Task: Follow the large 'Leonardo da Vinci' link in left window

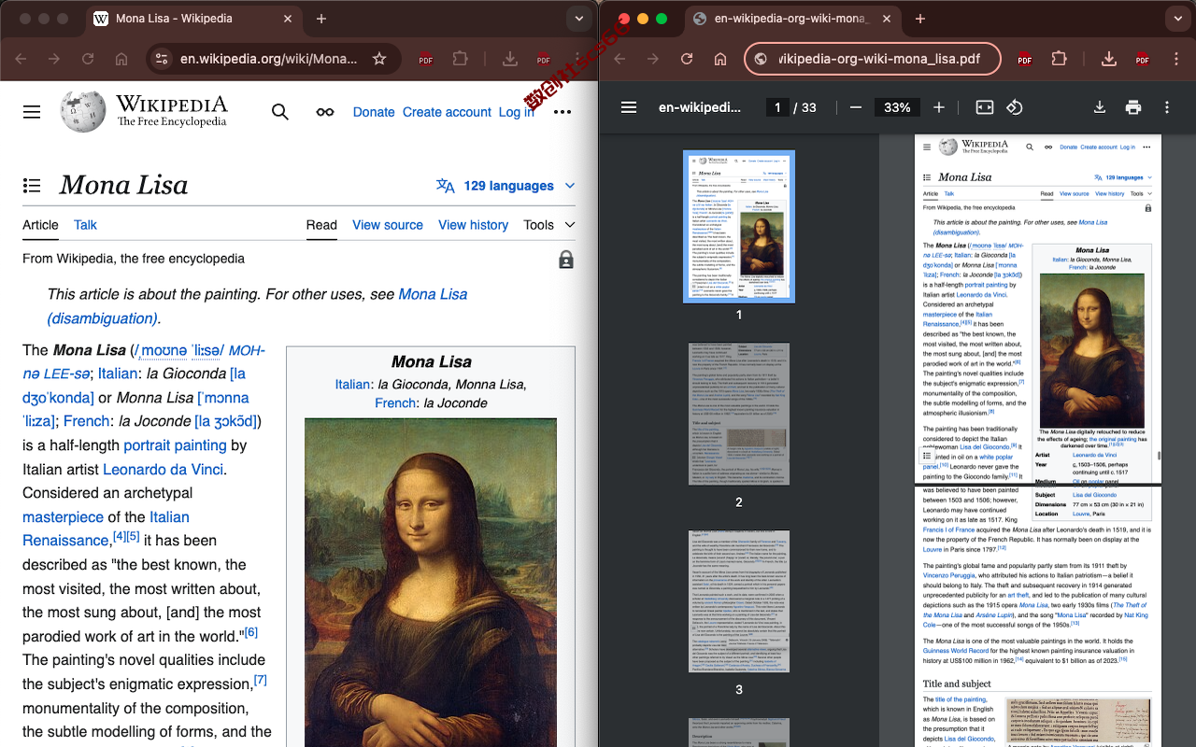Action: click(164, 470)
